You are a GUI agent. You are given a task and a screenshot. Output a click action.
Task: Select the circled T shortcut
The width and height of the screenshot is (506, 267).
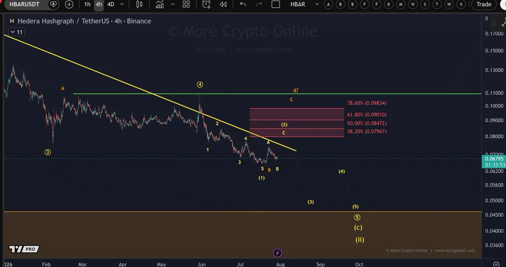pos(437,4)
